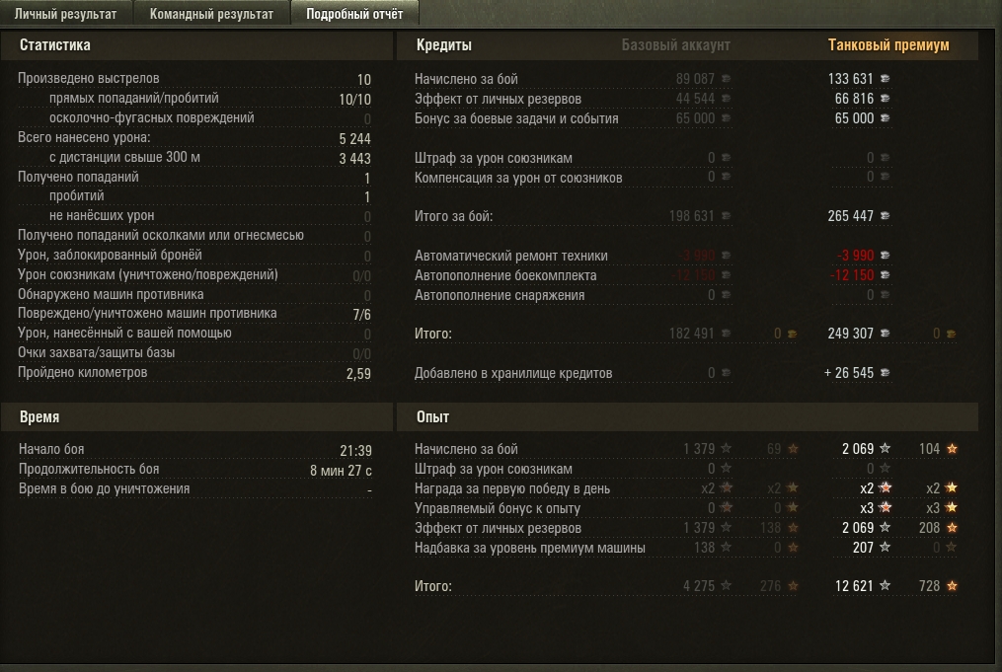Click the Статистика section header
The image size is (1002, 672).
coord(55,45)
